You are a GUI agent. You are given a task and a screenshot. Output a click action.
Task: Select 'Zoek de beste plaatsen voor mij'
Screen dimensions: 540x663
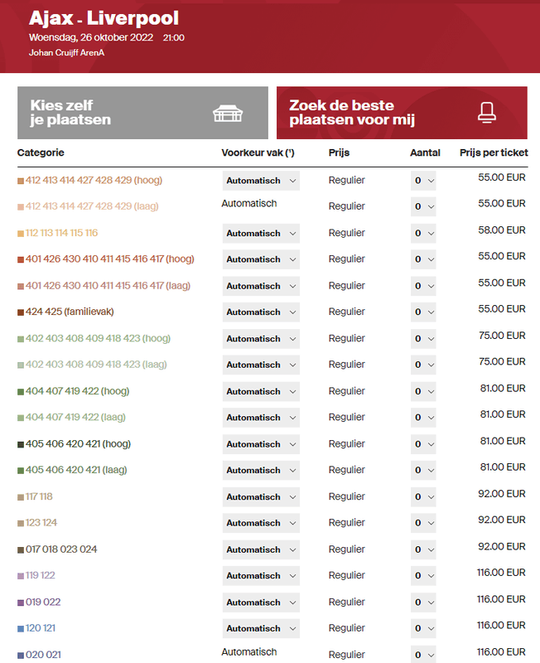click(x=402, y=113)
